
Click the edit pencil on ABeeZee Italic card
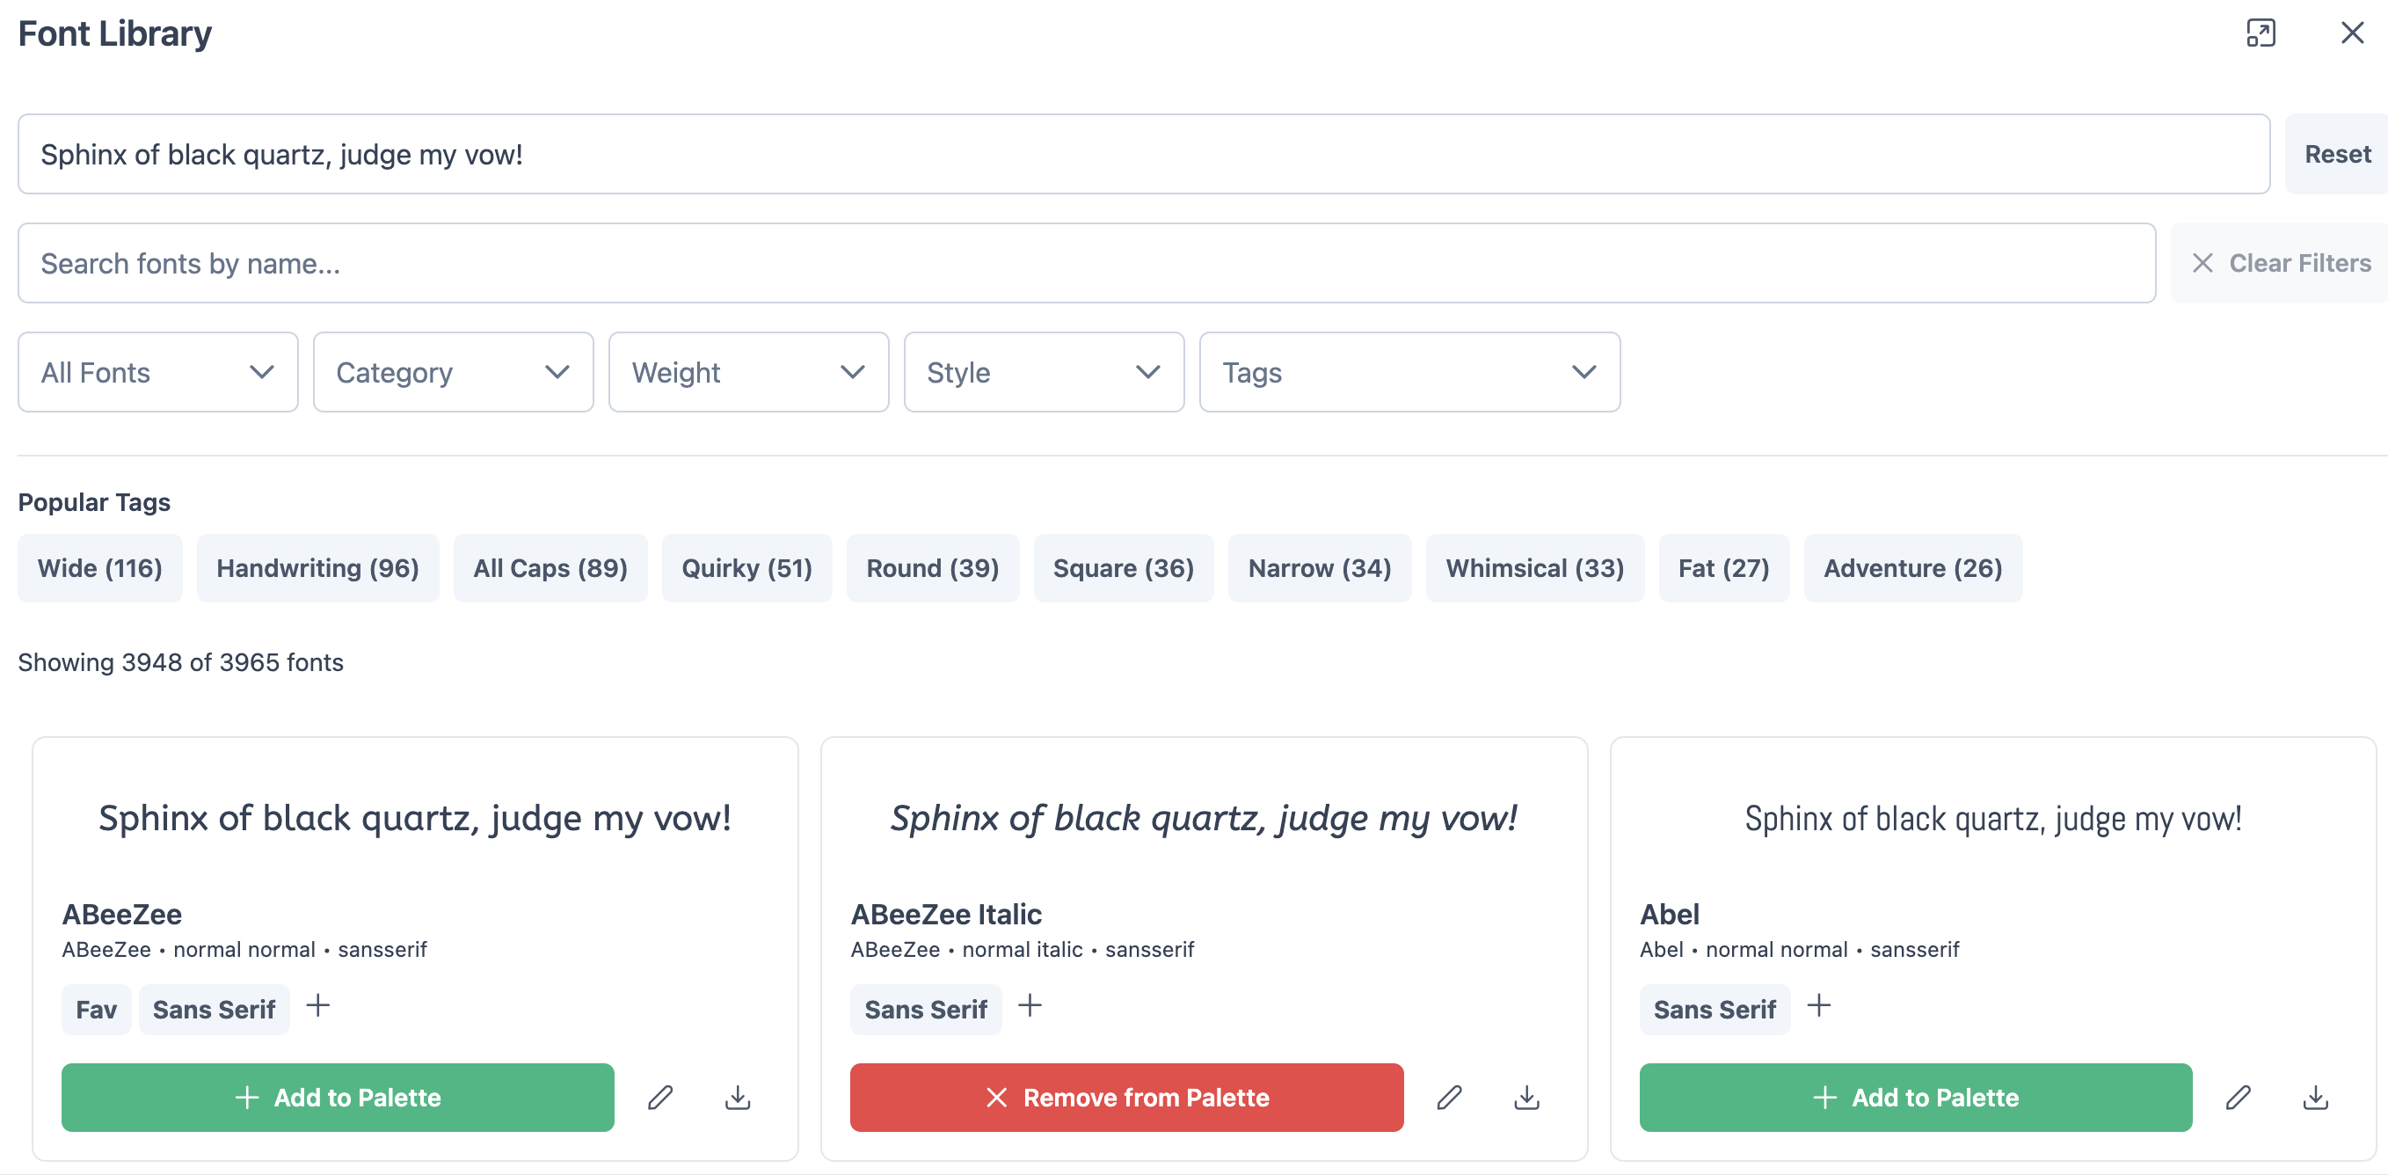pyautogui.click(x=1449, y=1097)
